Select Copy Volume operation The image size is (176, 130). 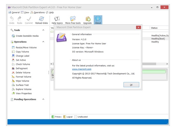tap(20, 52)
